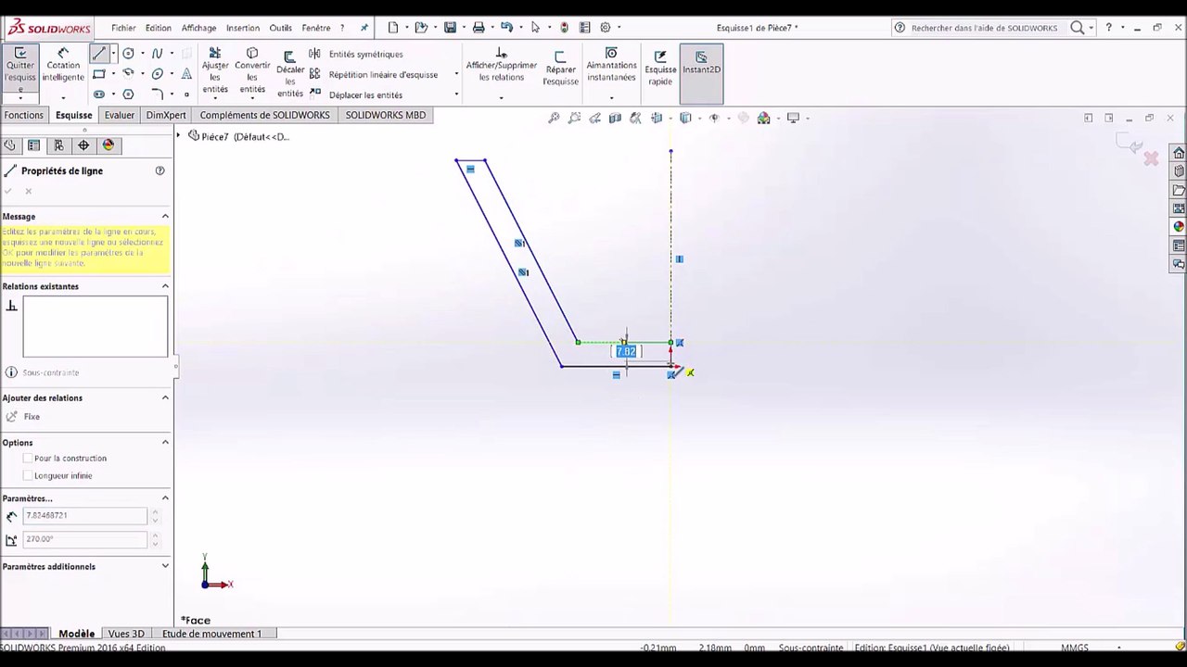
Task: Open the Edition menu
Action: point(158,28)
